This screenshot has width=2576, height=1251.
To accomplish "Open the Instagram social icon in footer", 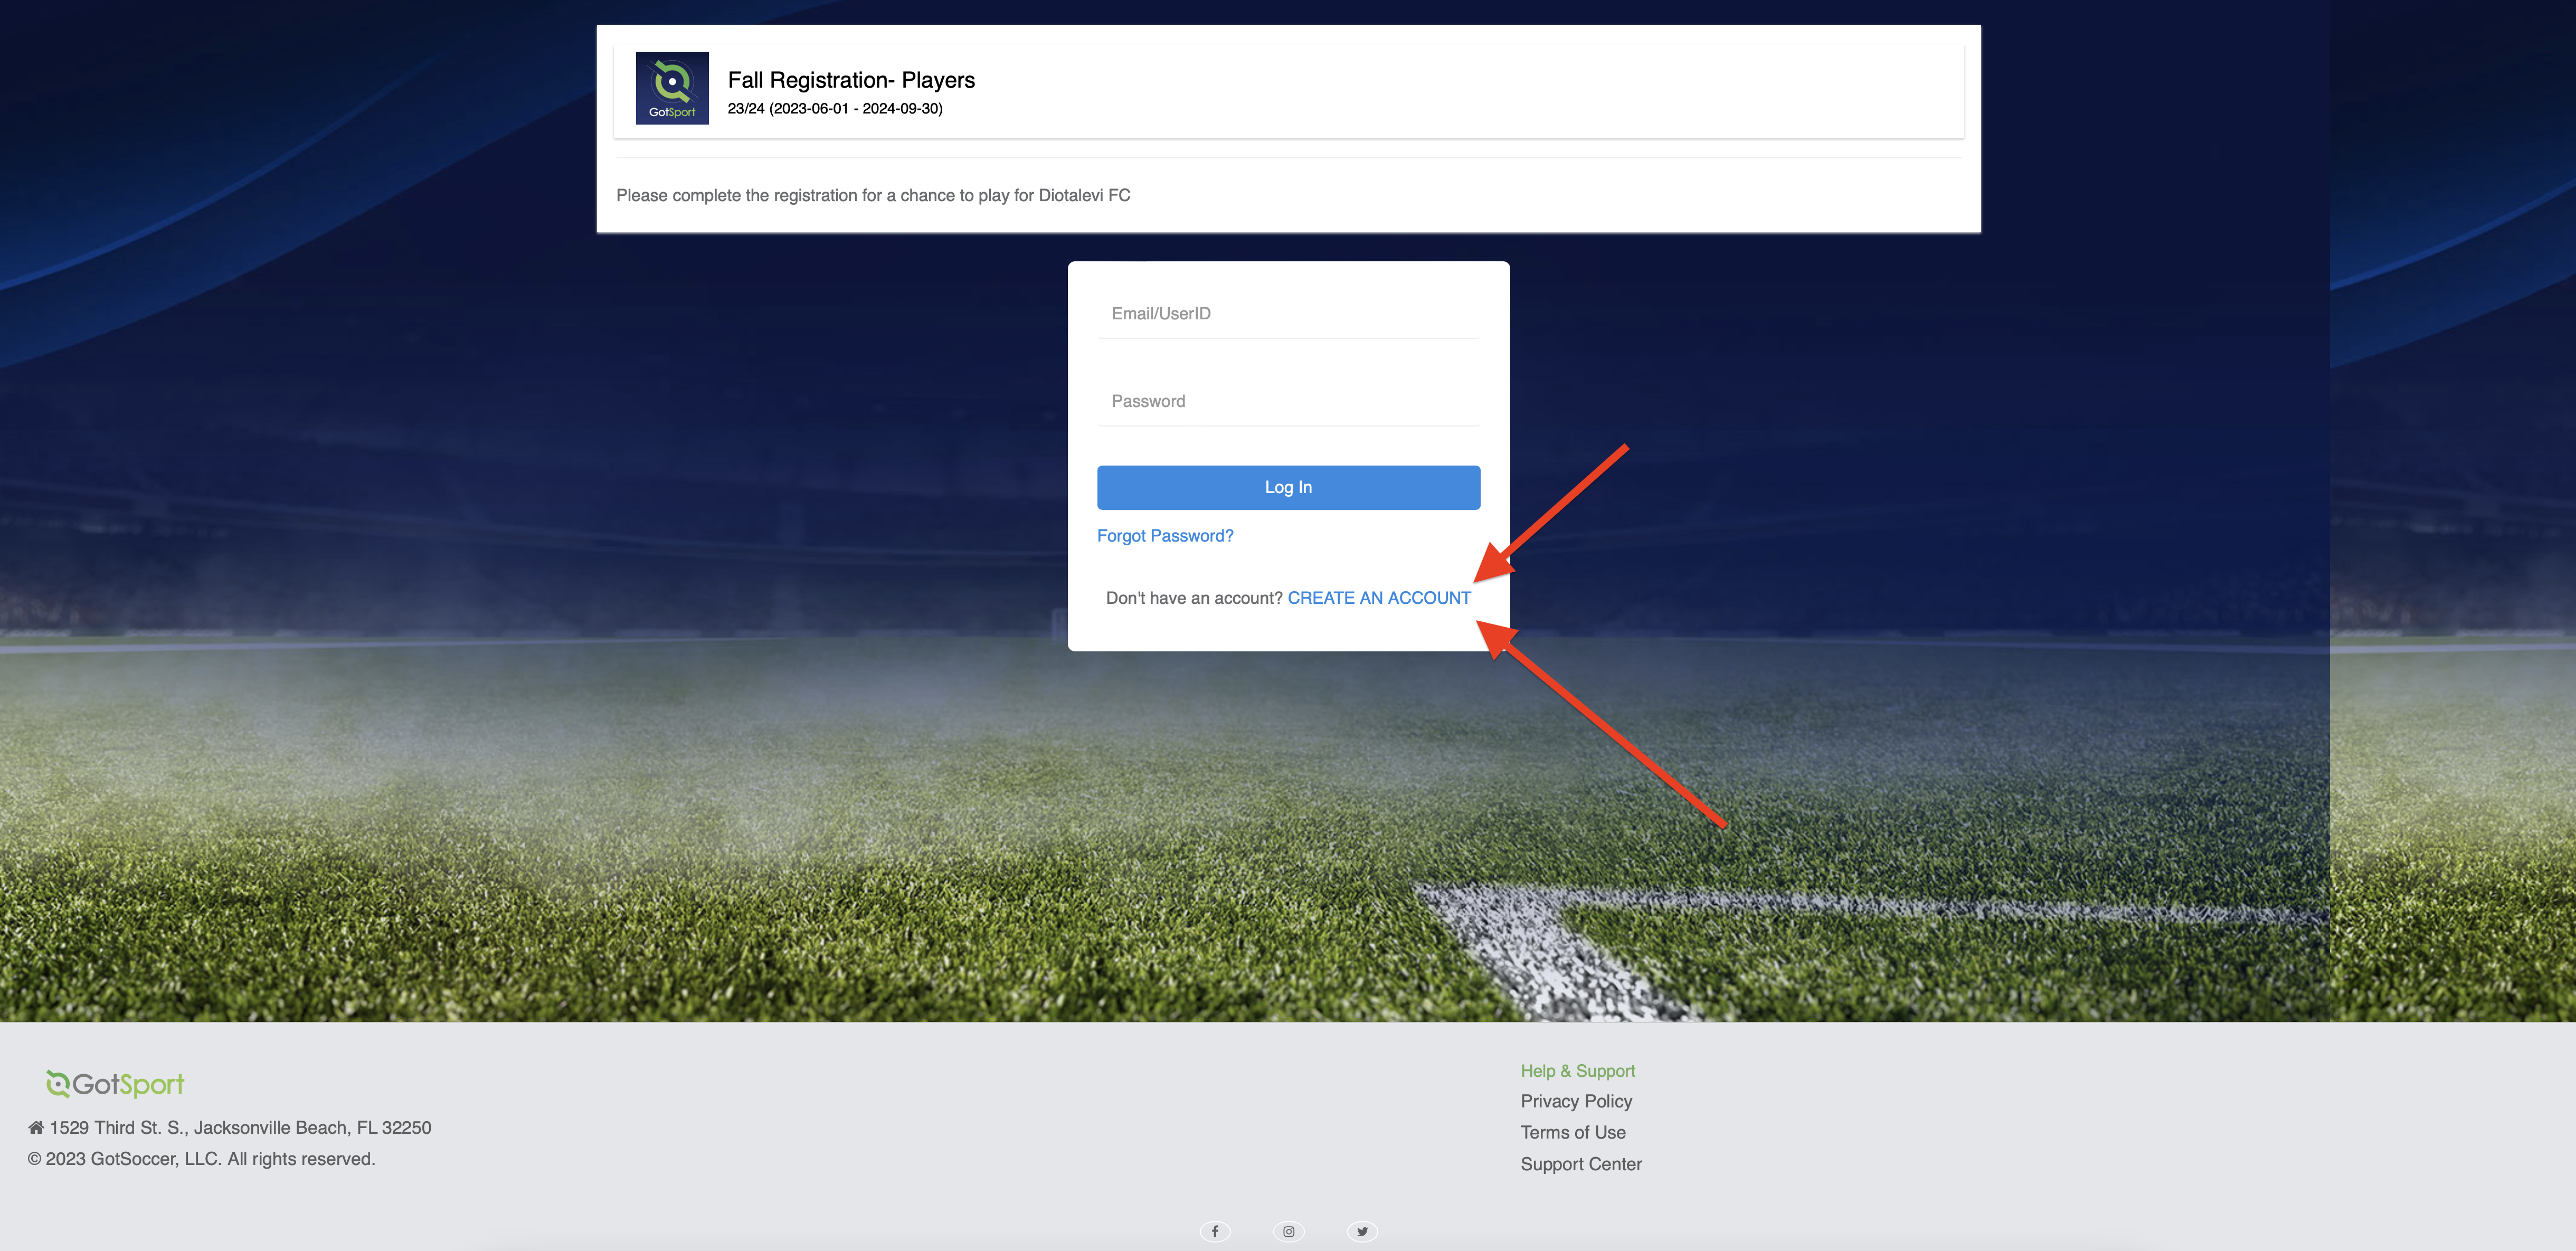I will click(x=1289, y=1231).
